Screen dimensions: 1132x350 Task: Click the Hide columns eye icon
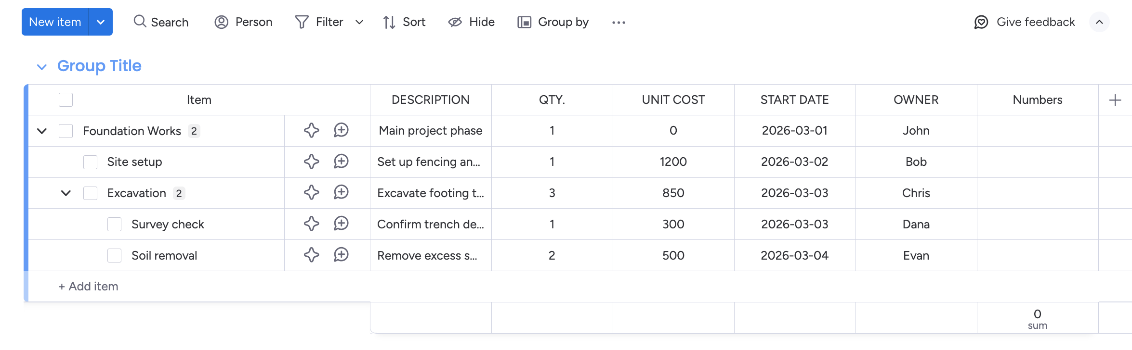click(x=455, y=22)
